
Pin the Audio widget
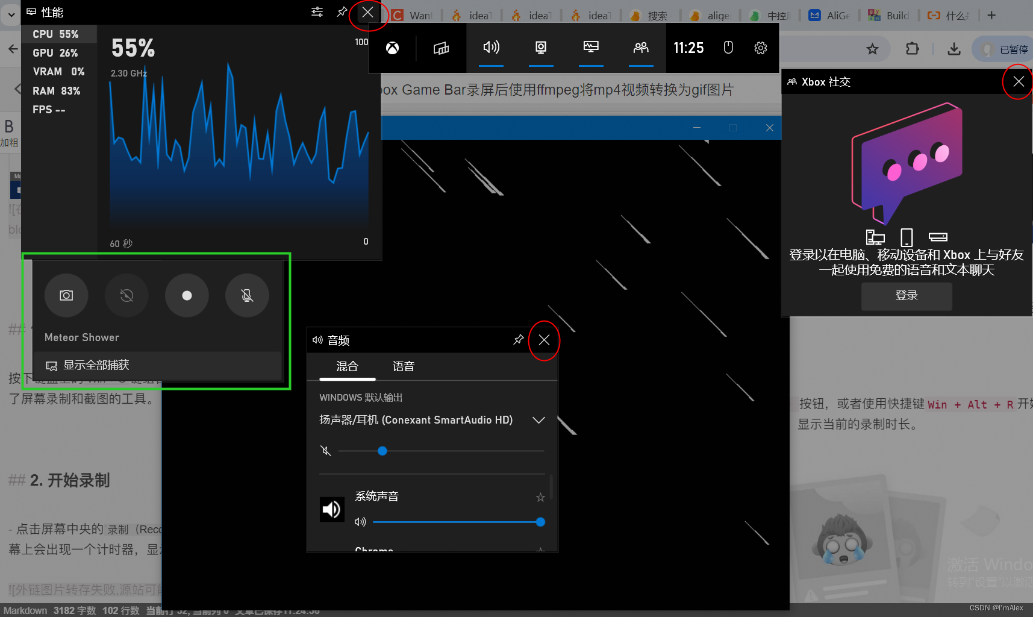(518, 340)
